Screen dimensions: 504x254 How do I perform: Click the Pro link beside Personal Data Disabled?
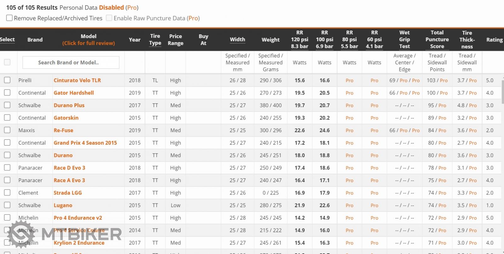click(132, 8)
